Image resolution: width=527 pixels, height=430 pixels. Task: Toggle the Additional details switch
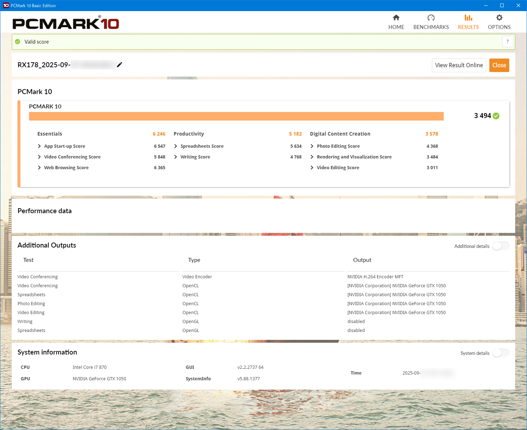coord(501,246)
